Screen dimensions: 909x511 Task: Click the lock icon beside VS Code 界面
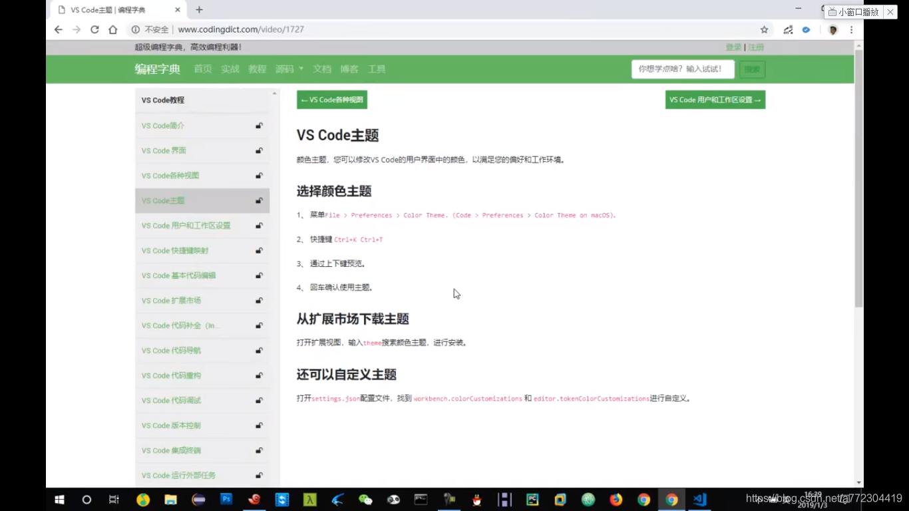[259, 151]
